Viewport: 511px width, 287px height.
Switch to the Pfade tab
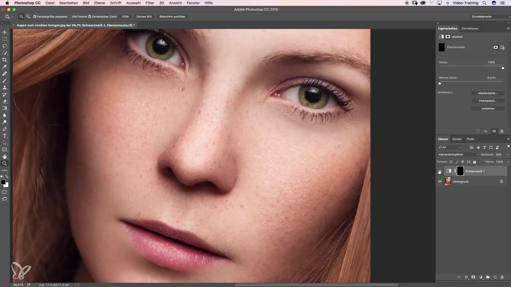point(470,139)
